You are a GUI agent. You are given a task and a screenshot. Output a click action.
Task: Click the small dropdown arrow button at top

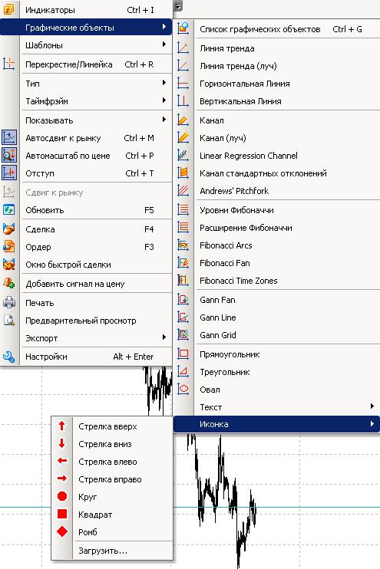tap(177, 6)
